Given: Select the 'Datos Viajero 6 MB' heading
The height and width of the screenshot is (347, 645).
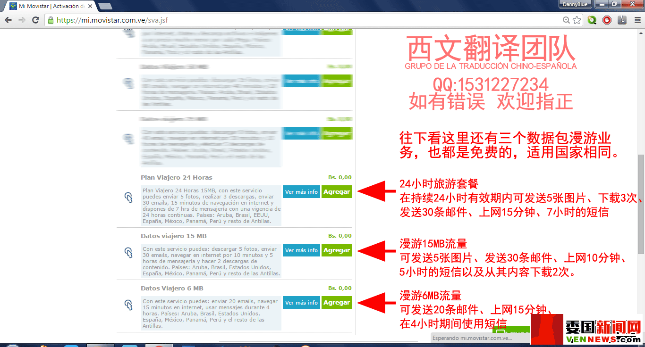Looking at the screenshot, I should (172, 289).
